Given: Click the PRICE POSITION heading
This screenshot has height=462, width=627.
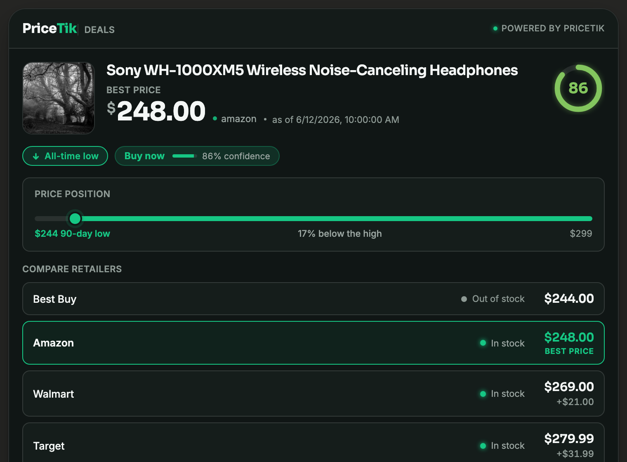Looking at the screenshot, I should click(73, 194).
